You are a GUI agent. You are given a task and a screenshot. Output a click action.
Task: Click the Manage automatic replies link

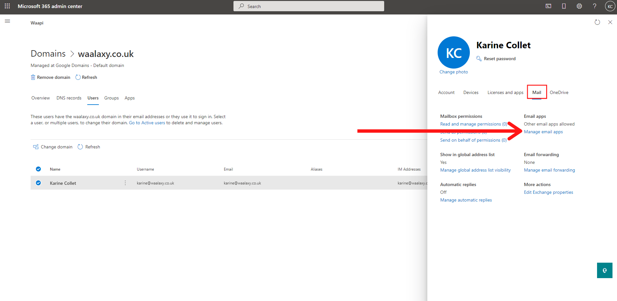point(466,200)
